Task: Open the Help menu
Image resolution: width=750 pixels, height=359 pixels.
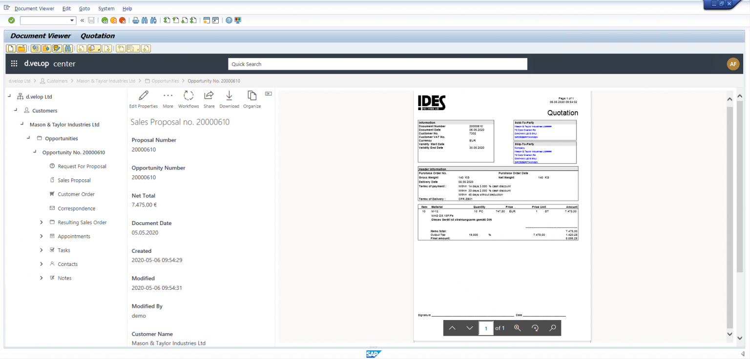Action: (x=127, y=9)
